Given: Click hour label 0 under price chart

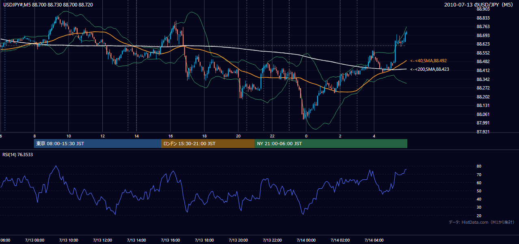Looking at the screenshot, I should 306,136.
